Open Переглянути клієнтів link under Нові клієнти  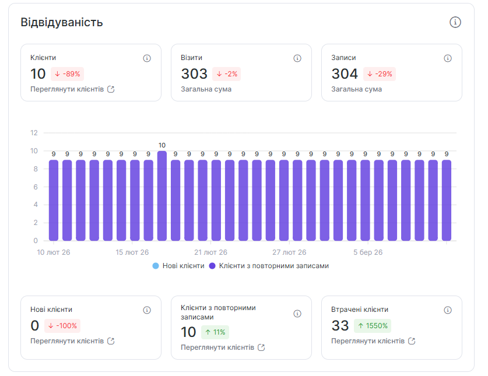pyautogui.click(x=67, y=341)
